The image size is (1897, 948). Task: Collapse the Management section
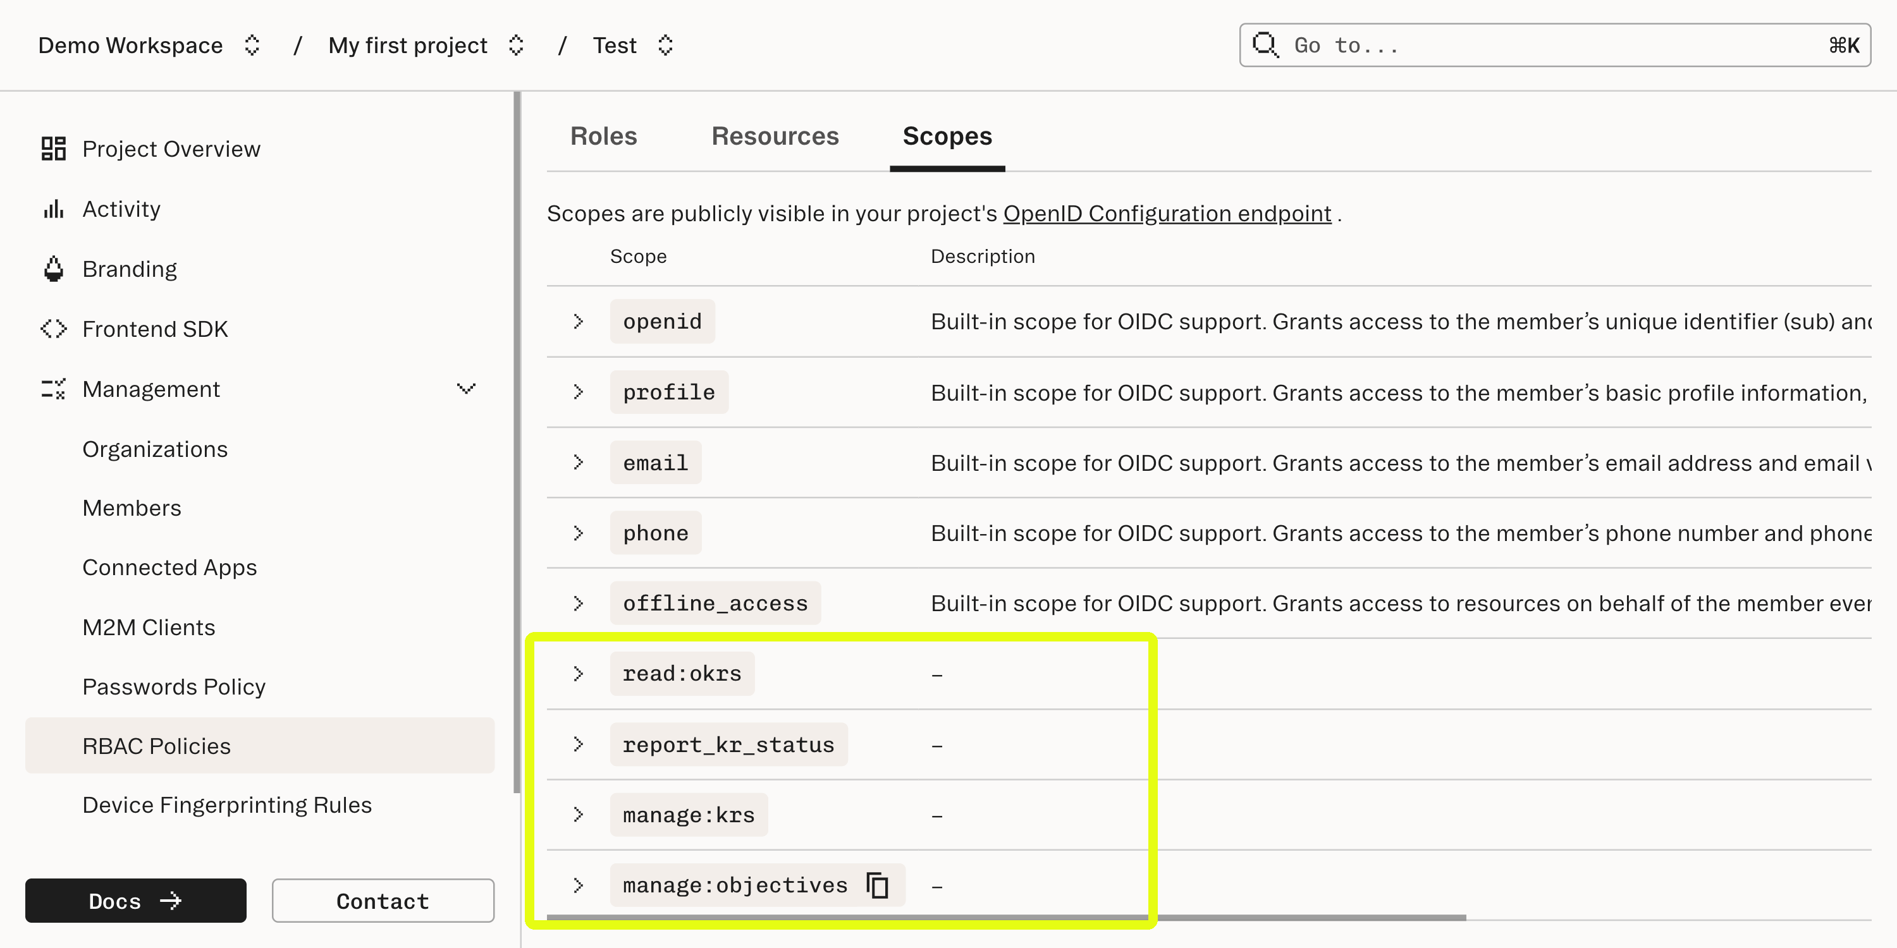coord(465,388)
